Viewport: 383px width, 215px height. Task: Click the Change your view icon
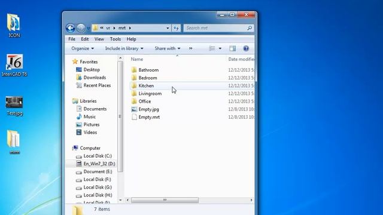click(x=212, y=48)
